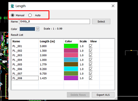Open the Color dropdown arrow

click(x=38, y=29)
